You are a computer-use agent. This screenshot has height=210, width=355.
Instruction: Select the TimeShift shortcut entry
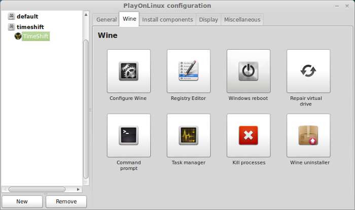click(35, 36)
